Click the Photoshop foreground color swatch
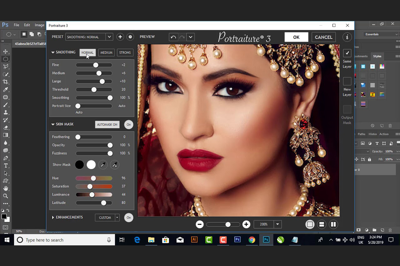This screenshot has width=400, height=266. point(4,216)
